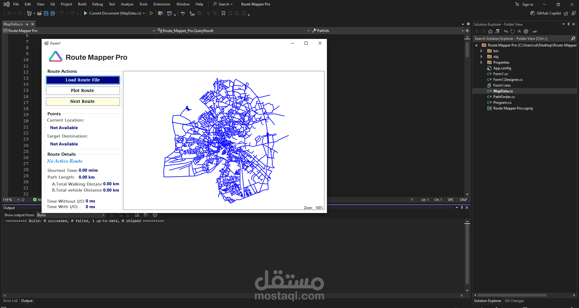Click the editor vertical scrollbar thumb
Screen dimensions: 579x308
pyautogui.click(x=467, y=50)
